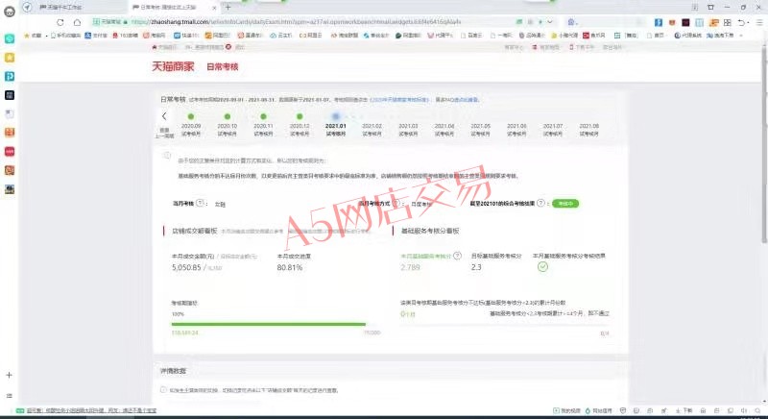Click the browser refresh icon
This screenshot has height=419, width=768.
60,22
